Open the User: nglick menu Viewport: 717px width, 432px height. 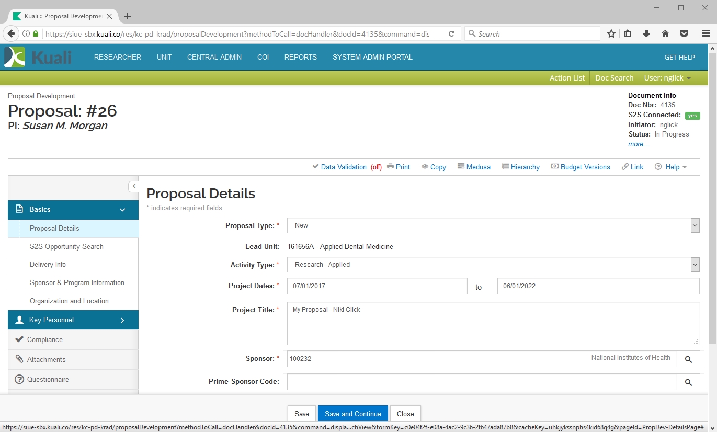667,78
